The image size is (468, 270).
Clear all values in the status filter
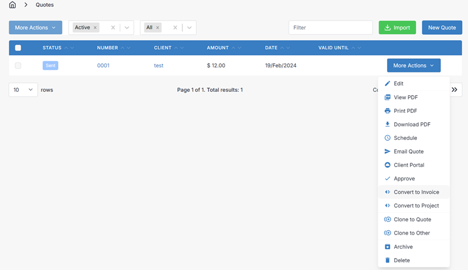click(113, 28)
